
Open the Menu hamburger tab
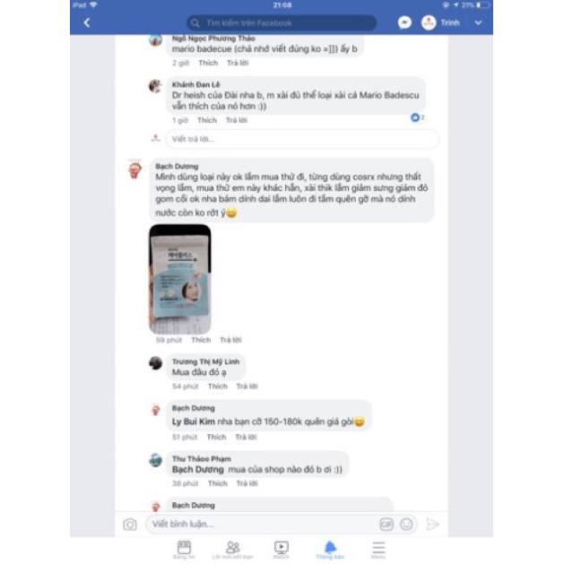pos(378,550)
